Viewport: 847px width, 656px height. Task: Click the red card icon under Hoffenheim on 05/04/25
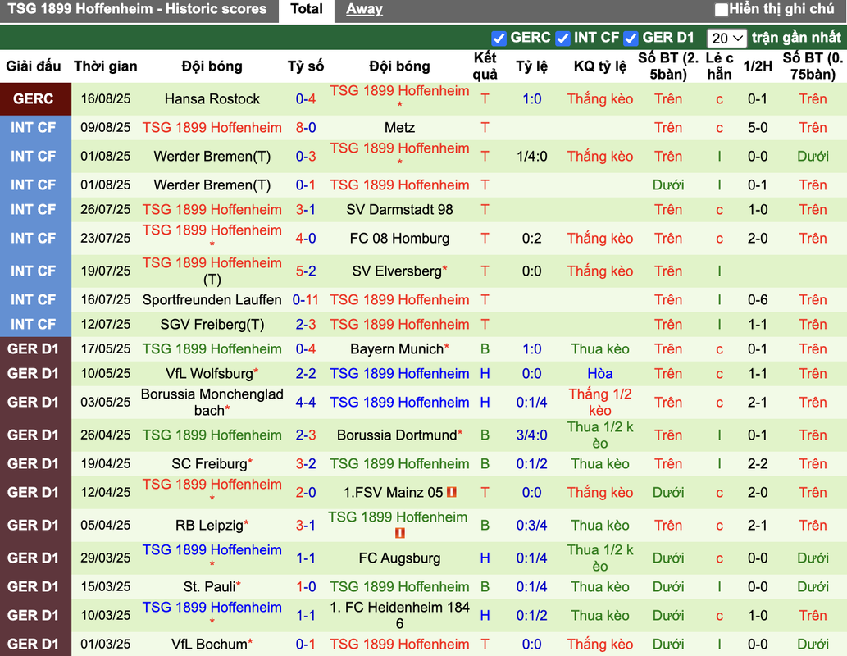pos(400,533)
